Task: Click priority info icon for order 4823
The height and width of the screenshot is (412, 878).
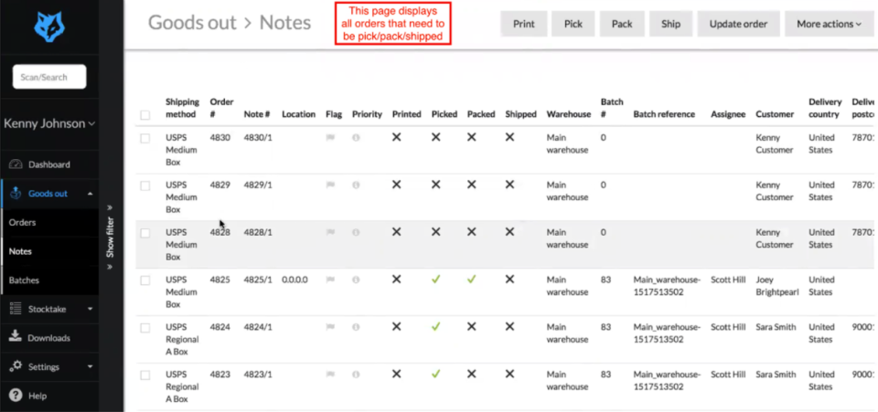Action: coord(356,375)
